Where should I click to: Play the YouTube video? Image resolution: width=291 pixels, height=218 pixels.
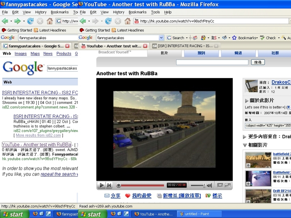point(101,185)
